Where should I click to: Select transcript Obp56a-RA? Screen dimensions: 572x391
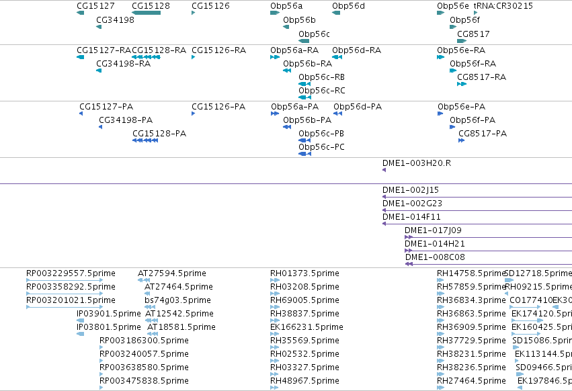pyautogui.click(x=294, y=50)
